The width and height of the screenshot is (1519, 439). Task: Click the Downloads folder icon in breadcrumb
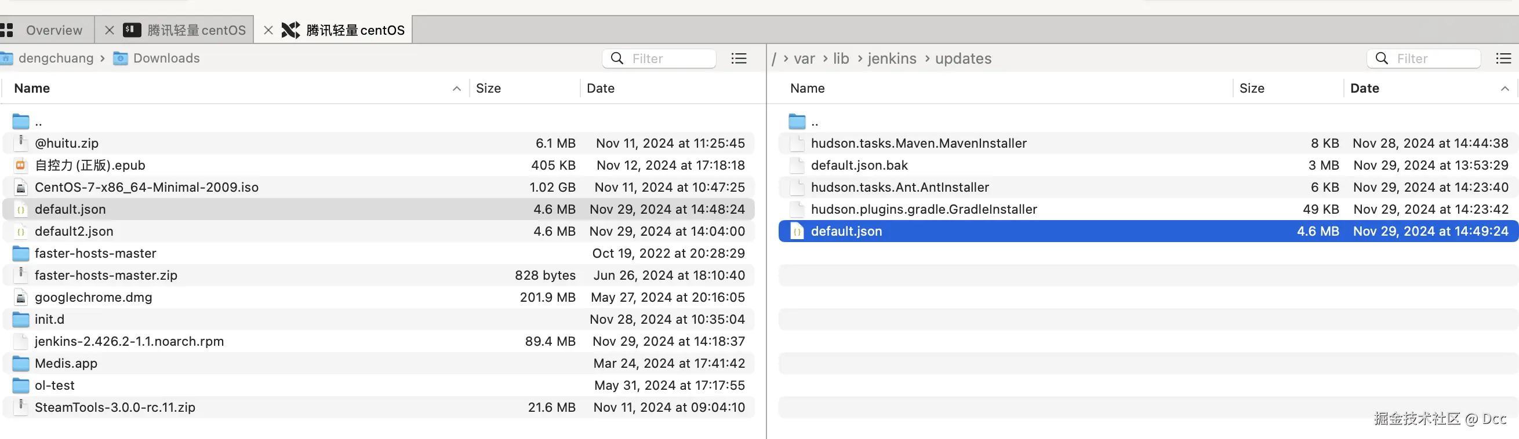coord(120,58)
